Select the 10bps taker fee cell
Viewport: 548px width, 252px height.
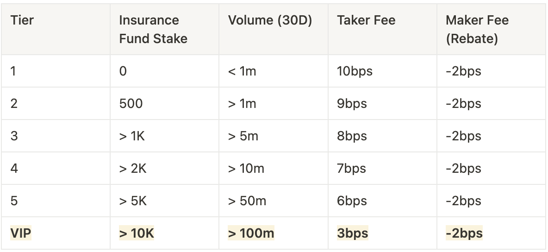(355, 71)
